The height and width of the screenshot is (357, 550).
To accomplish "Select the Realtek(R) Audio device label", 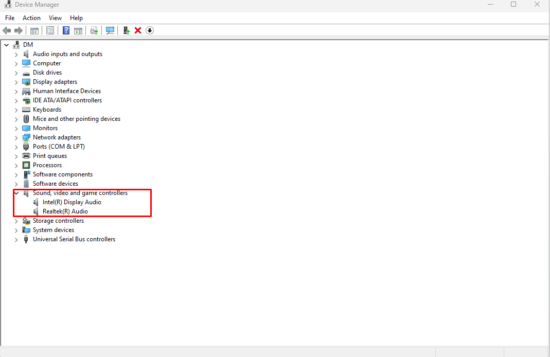I will pos(65,211).
